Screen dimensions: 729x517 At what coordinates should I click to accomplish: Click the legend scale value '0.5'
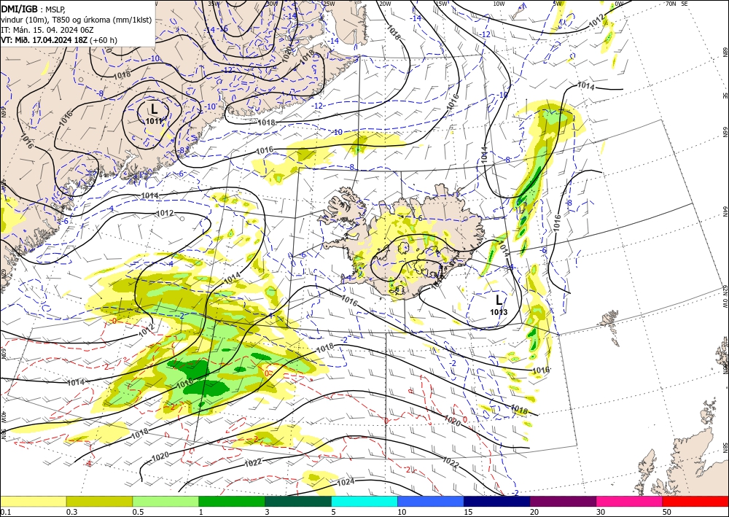tap(138, 512)
